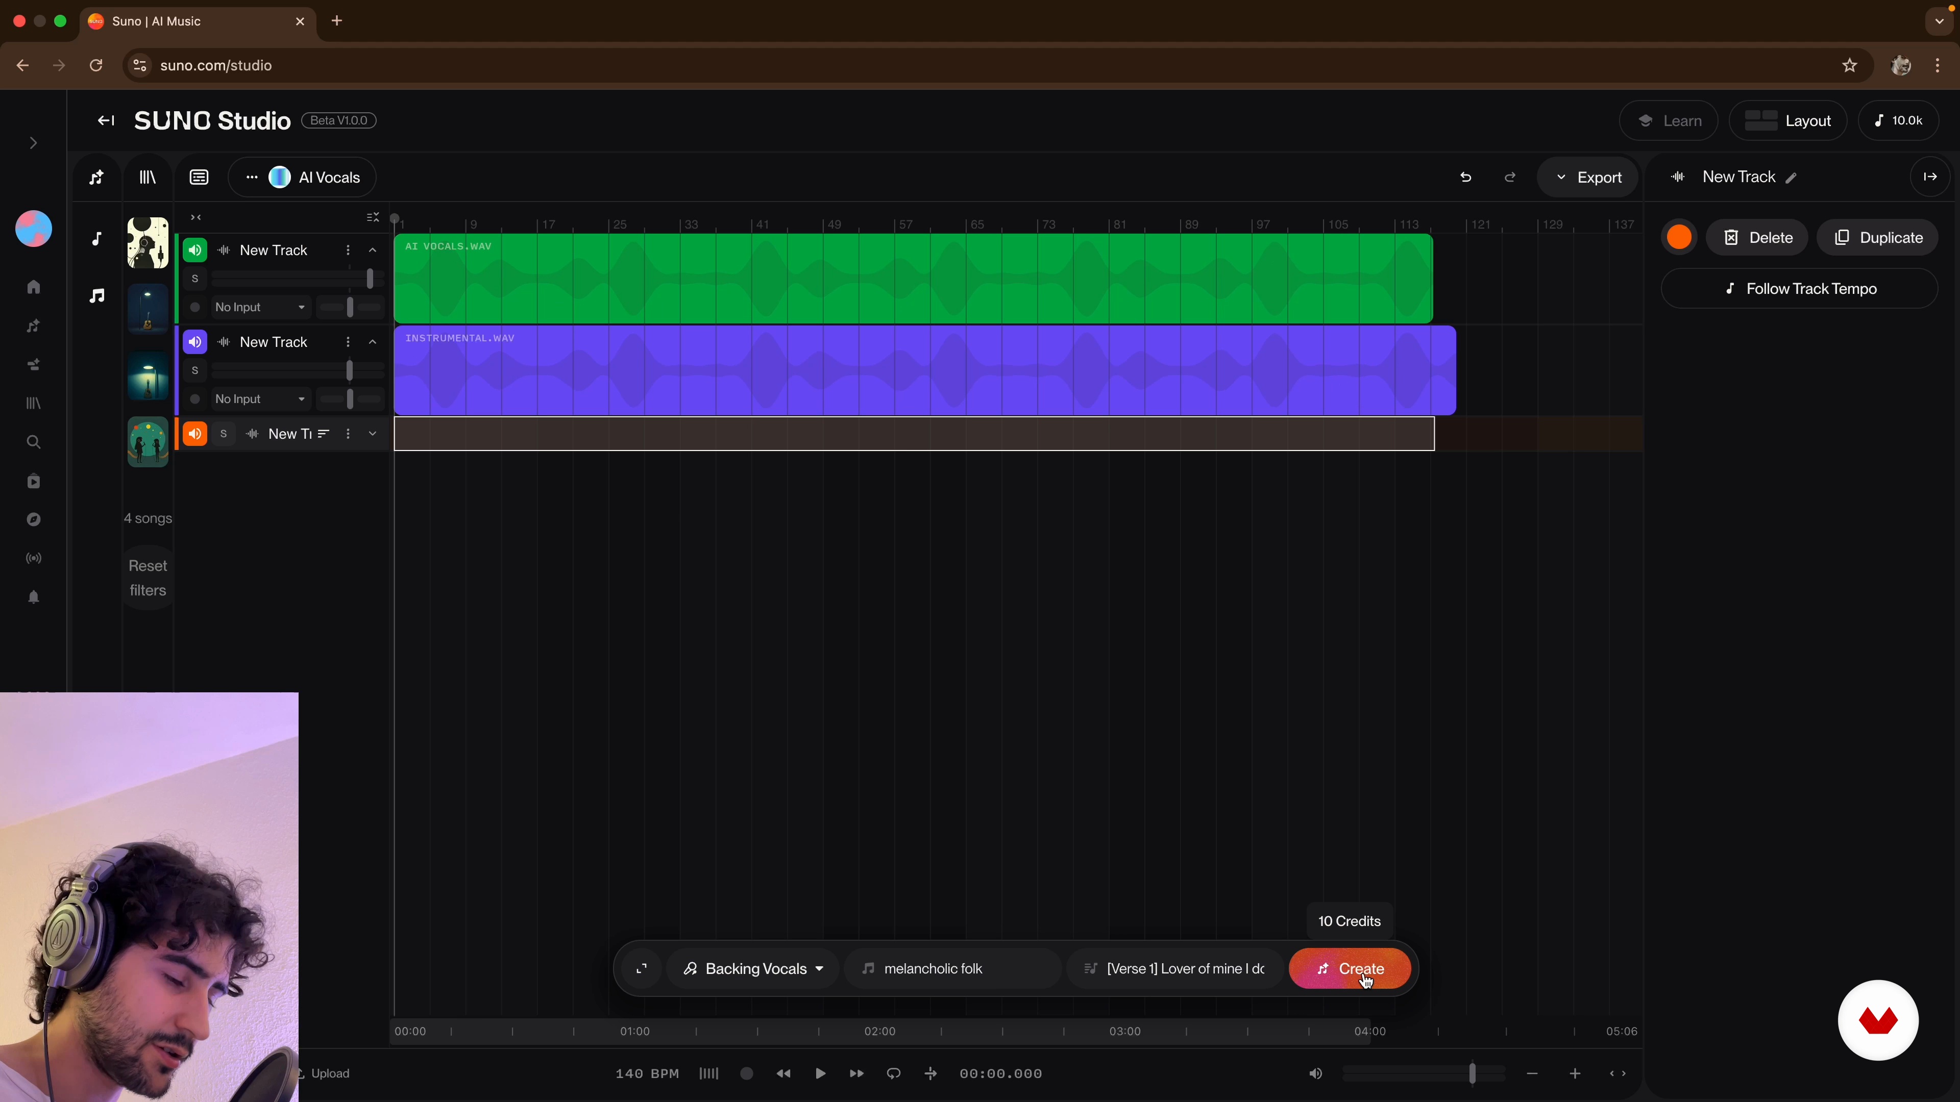This screenshot has height=1102, width=1960.
Task: Delete the selected track
Action: coord(1757,237)
